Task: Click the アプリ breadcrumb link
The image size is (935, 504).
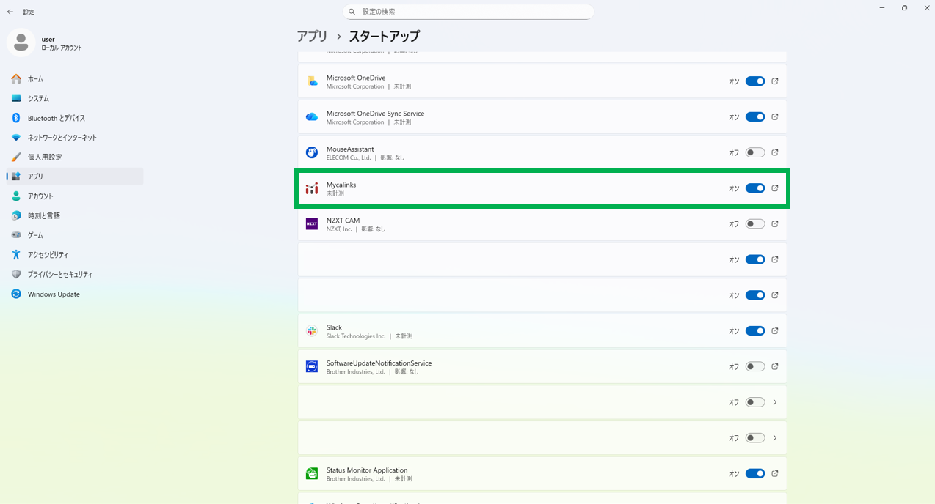Action: pyautogui.click(x=312, y=37)
